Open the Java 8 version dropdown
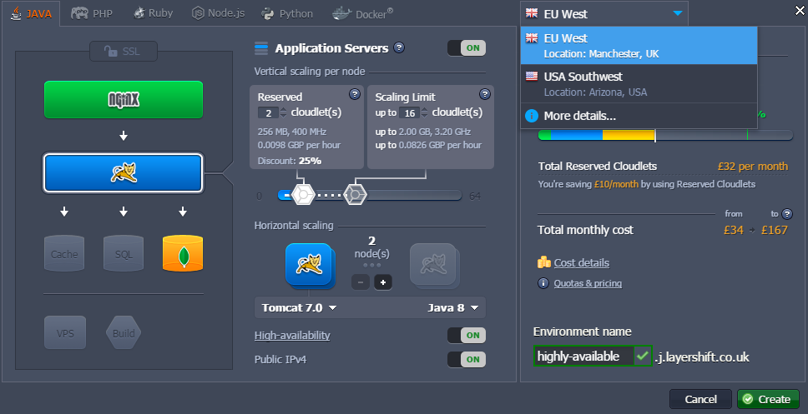Image resolution: width=808 pixels, height=414 pixels. tap(453, 307)
